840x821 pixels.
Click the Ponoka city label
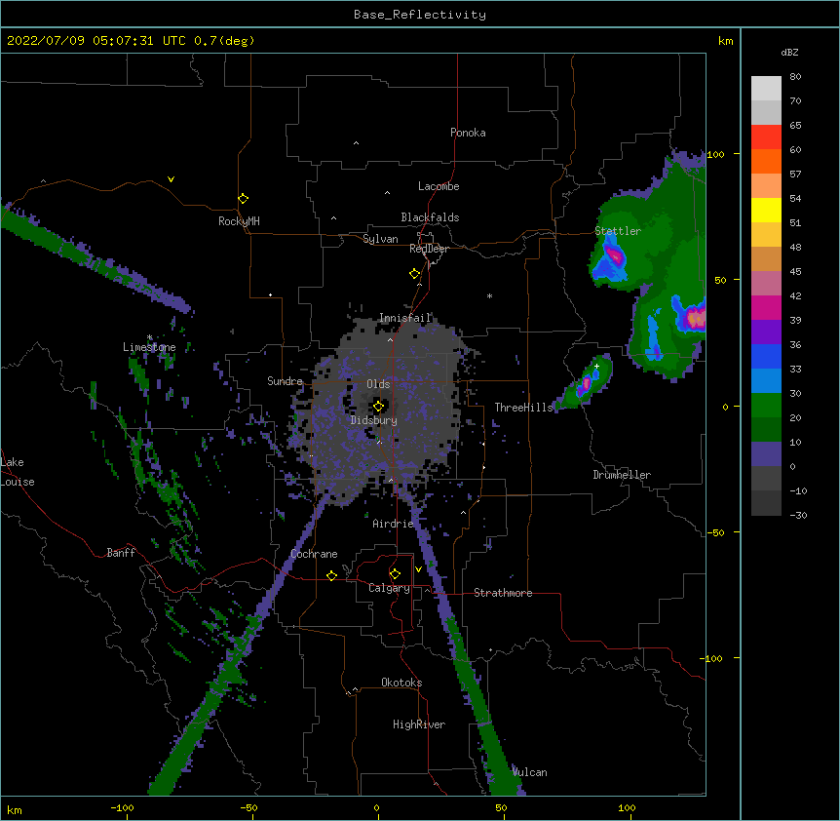click(x=468, y=133)
